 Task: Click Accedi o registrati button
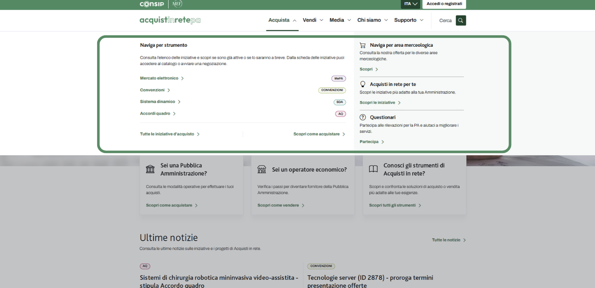[x=444, y=4]
